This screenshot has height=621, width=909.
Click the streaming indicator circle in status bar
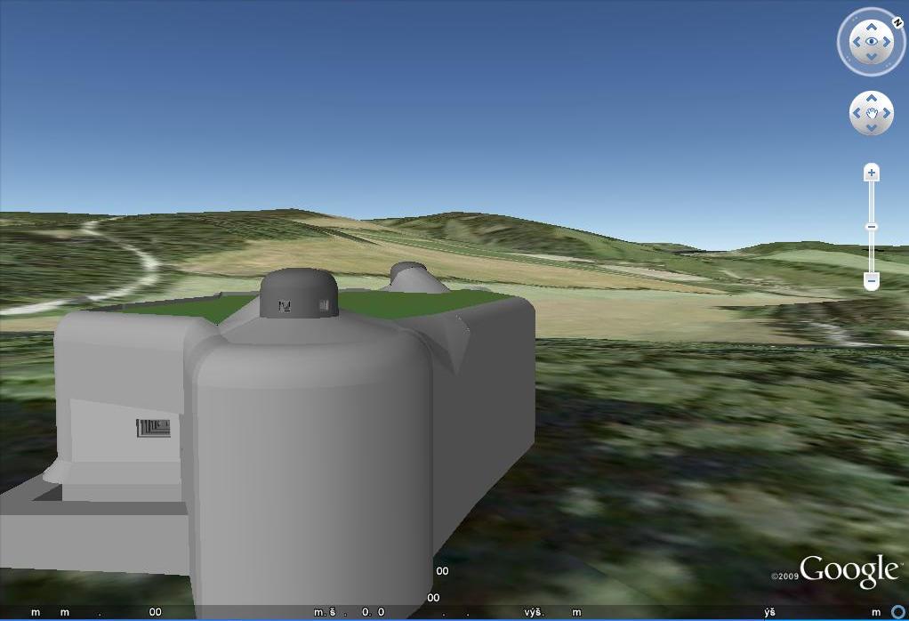899,613
